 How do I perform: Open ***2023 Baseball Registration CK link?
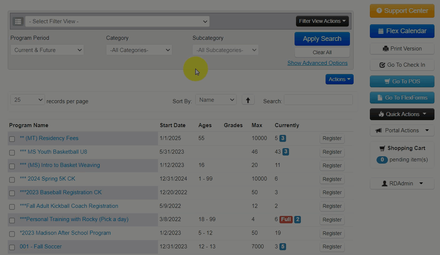click(x=61, y=192)
